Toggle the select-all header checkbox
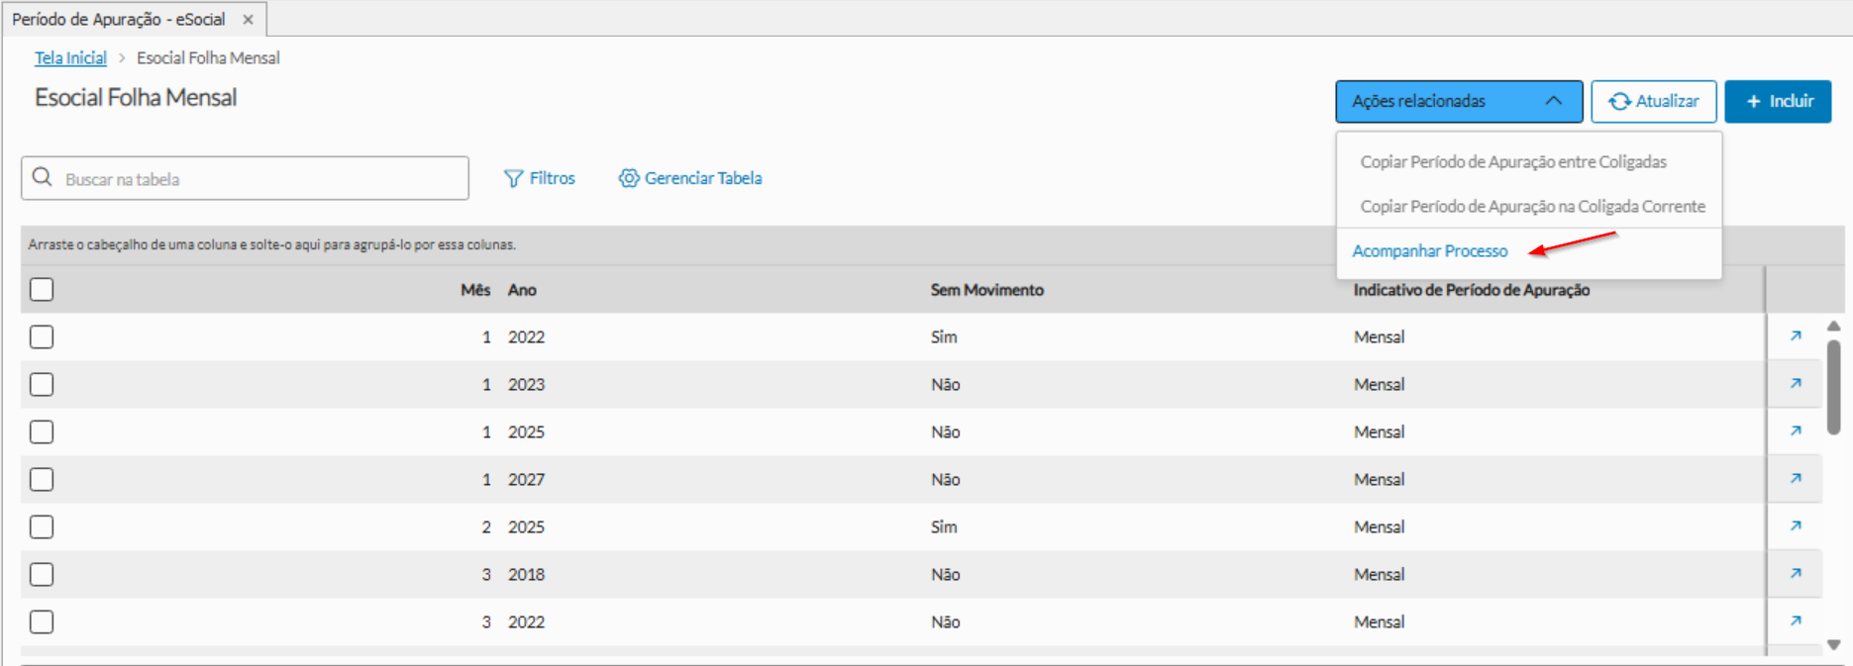The width and height of the screenshot is (1853, 666). (42, 290)
